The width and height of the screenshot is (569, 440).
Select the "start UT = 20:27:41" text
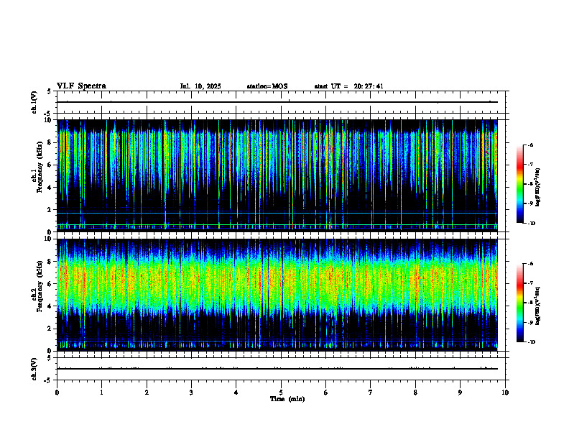click(x=348, y=86)
